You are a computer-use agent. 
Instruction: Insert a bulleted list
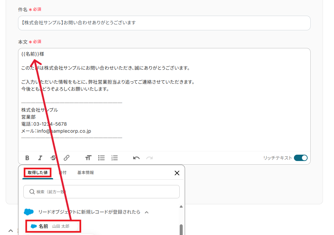(x=101, y=158)
